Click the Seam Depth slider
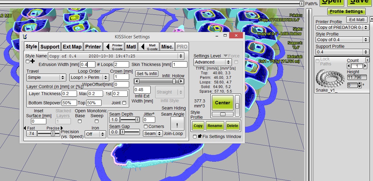 click(x=130, y=120)
